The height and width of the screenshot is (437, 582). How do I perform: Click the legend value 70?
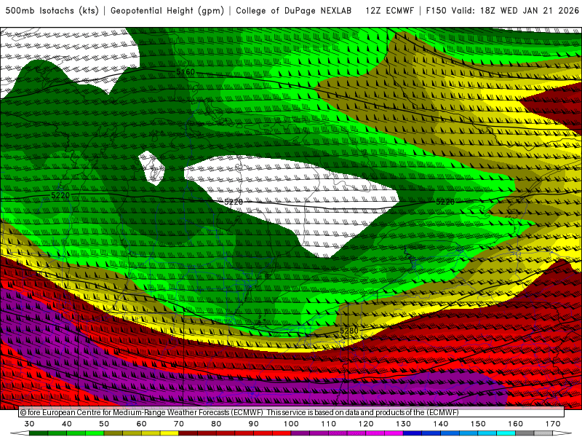pyautogui.click(x=179, y=424)
